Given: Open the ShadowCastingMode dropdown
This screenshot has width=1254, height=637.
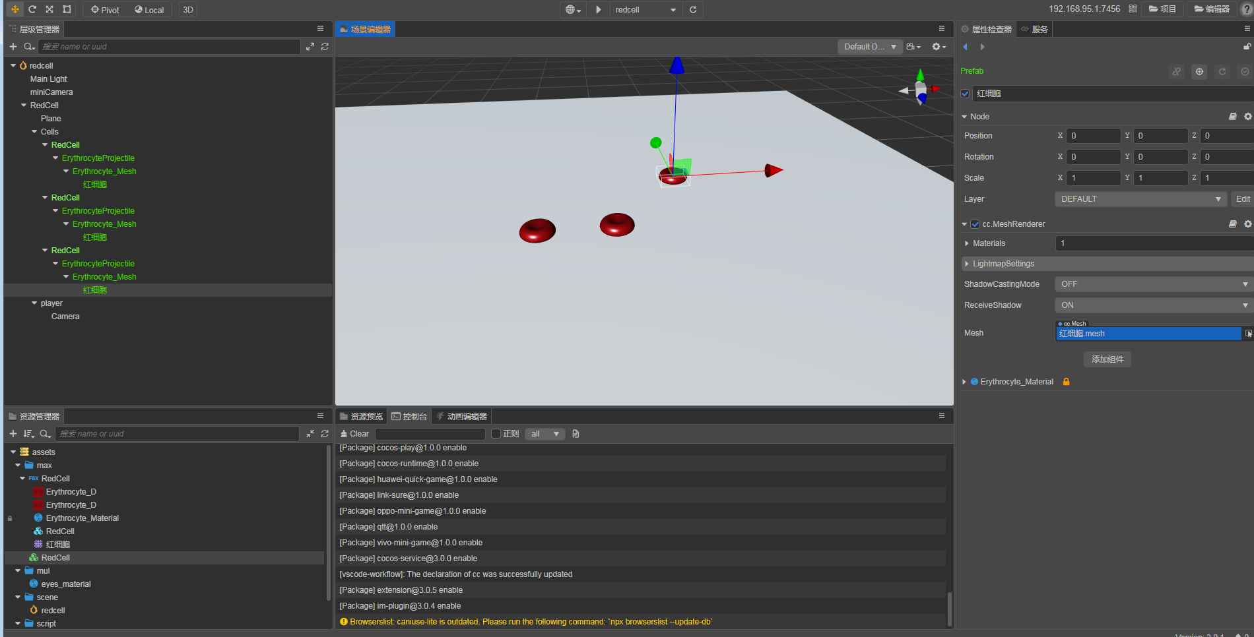Looking at the screenshot, I should [1154, 284].
